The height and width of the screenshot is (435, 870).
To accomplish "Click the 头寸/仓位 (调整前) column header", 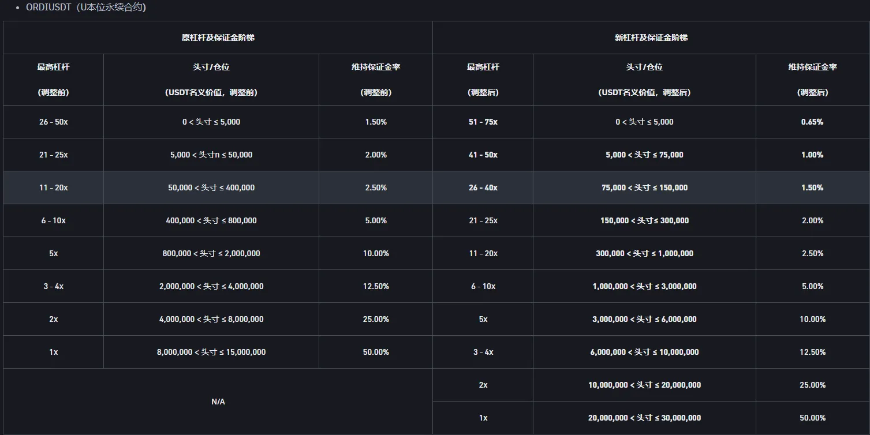I will (x=211, y=79).
